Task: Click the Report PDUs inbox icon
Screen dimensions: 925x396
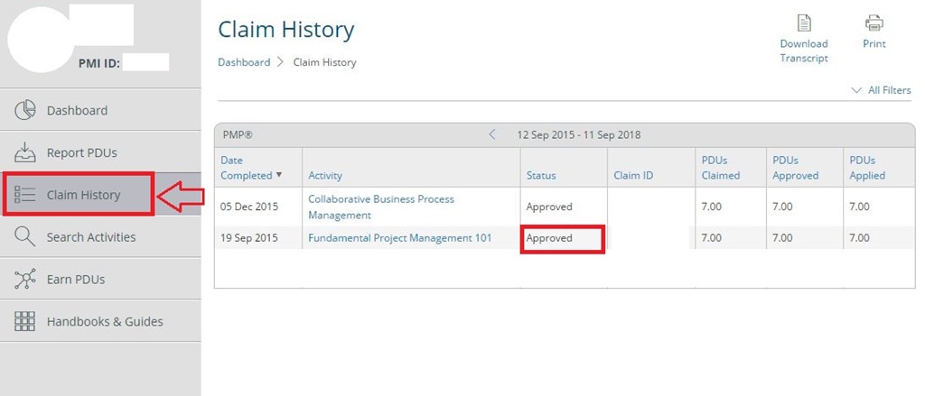Action: [x=24, y=152]
